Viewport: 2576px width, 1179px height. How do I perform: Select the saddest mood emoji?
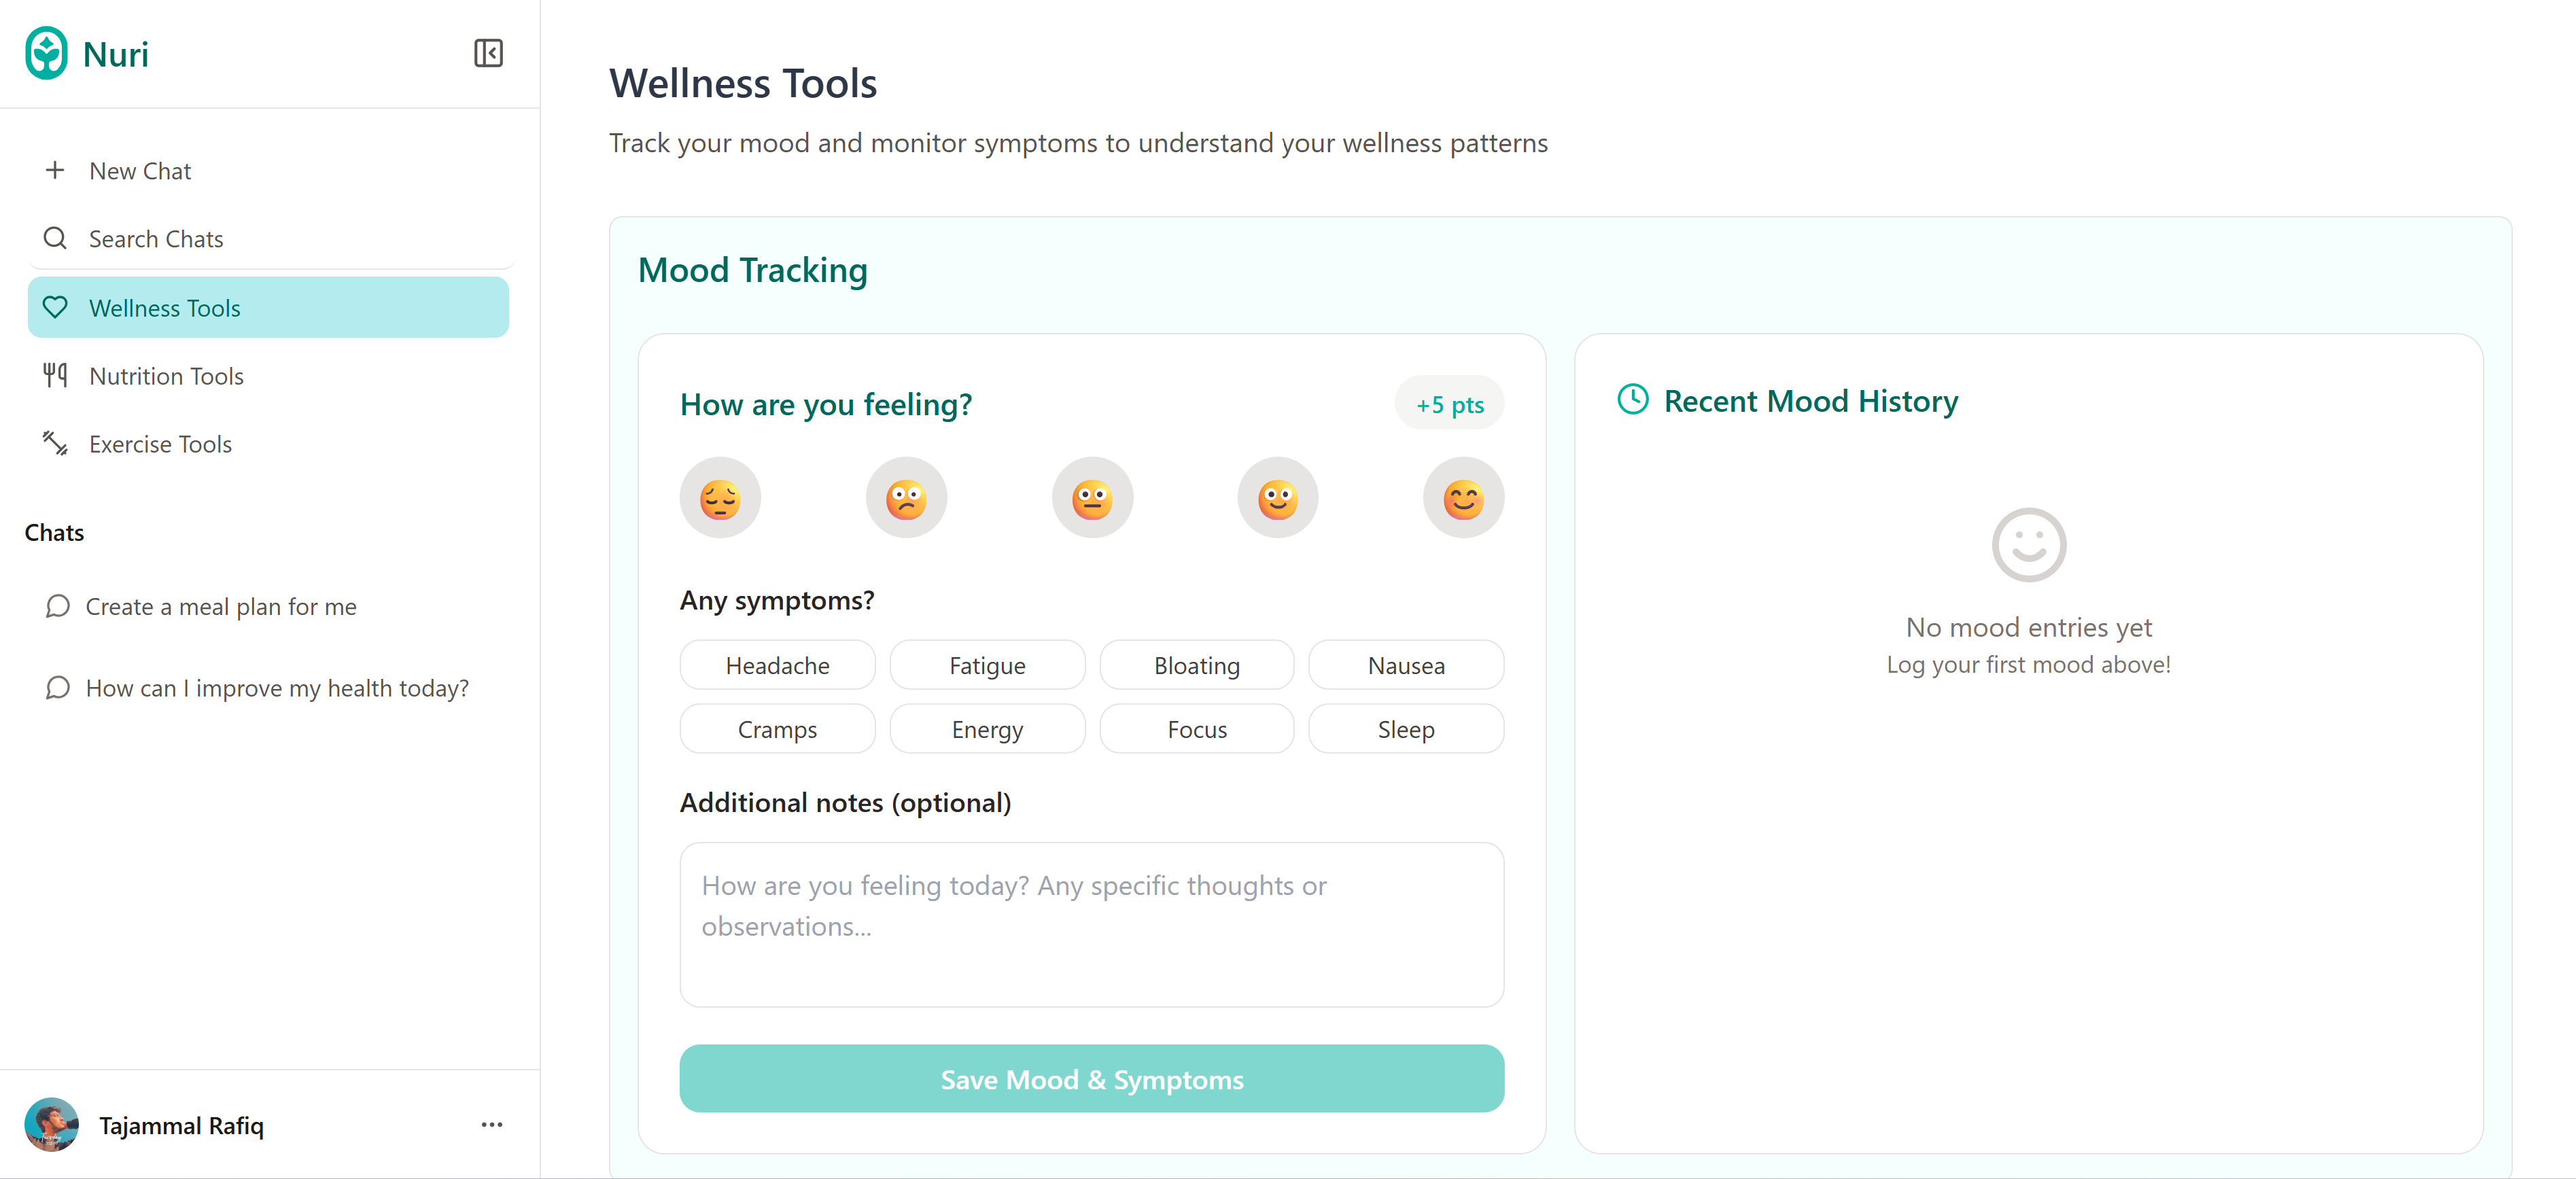point(720,497)
